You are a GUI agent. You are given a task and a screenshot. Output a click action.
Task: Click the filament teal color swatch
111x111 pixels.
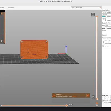(x=104, y=16)
